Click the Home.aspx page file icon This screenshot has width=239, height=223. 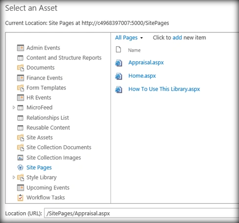119,76
